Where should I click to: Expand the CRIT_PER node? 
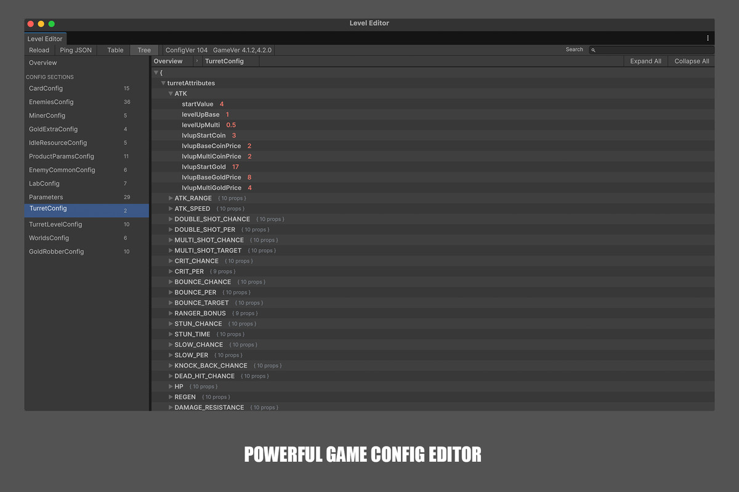[171, 271]
